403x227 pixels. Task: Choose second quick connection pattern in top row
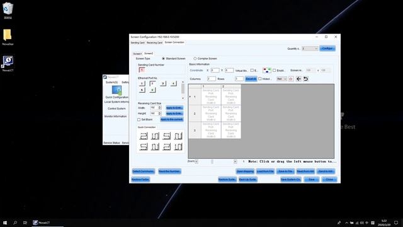click(x=155, y=136)
